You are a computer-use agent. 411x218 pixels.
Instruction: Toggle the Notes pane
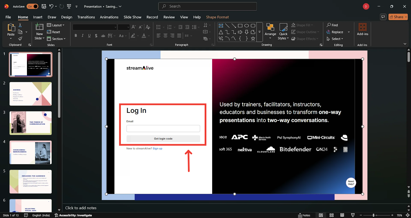point(304,215)
